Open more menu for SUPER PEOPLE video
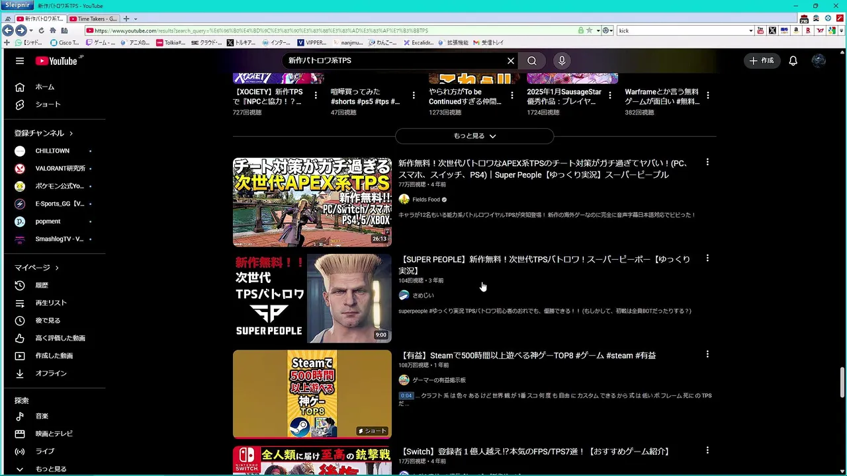 (x=707, y=258)
